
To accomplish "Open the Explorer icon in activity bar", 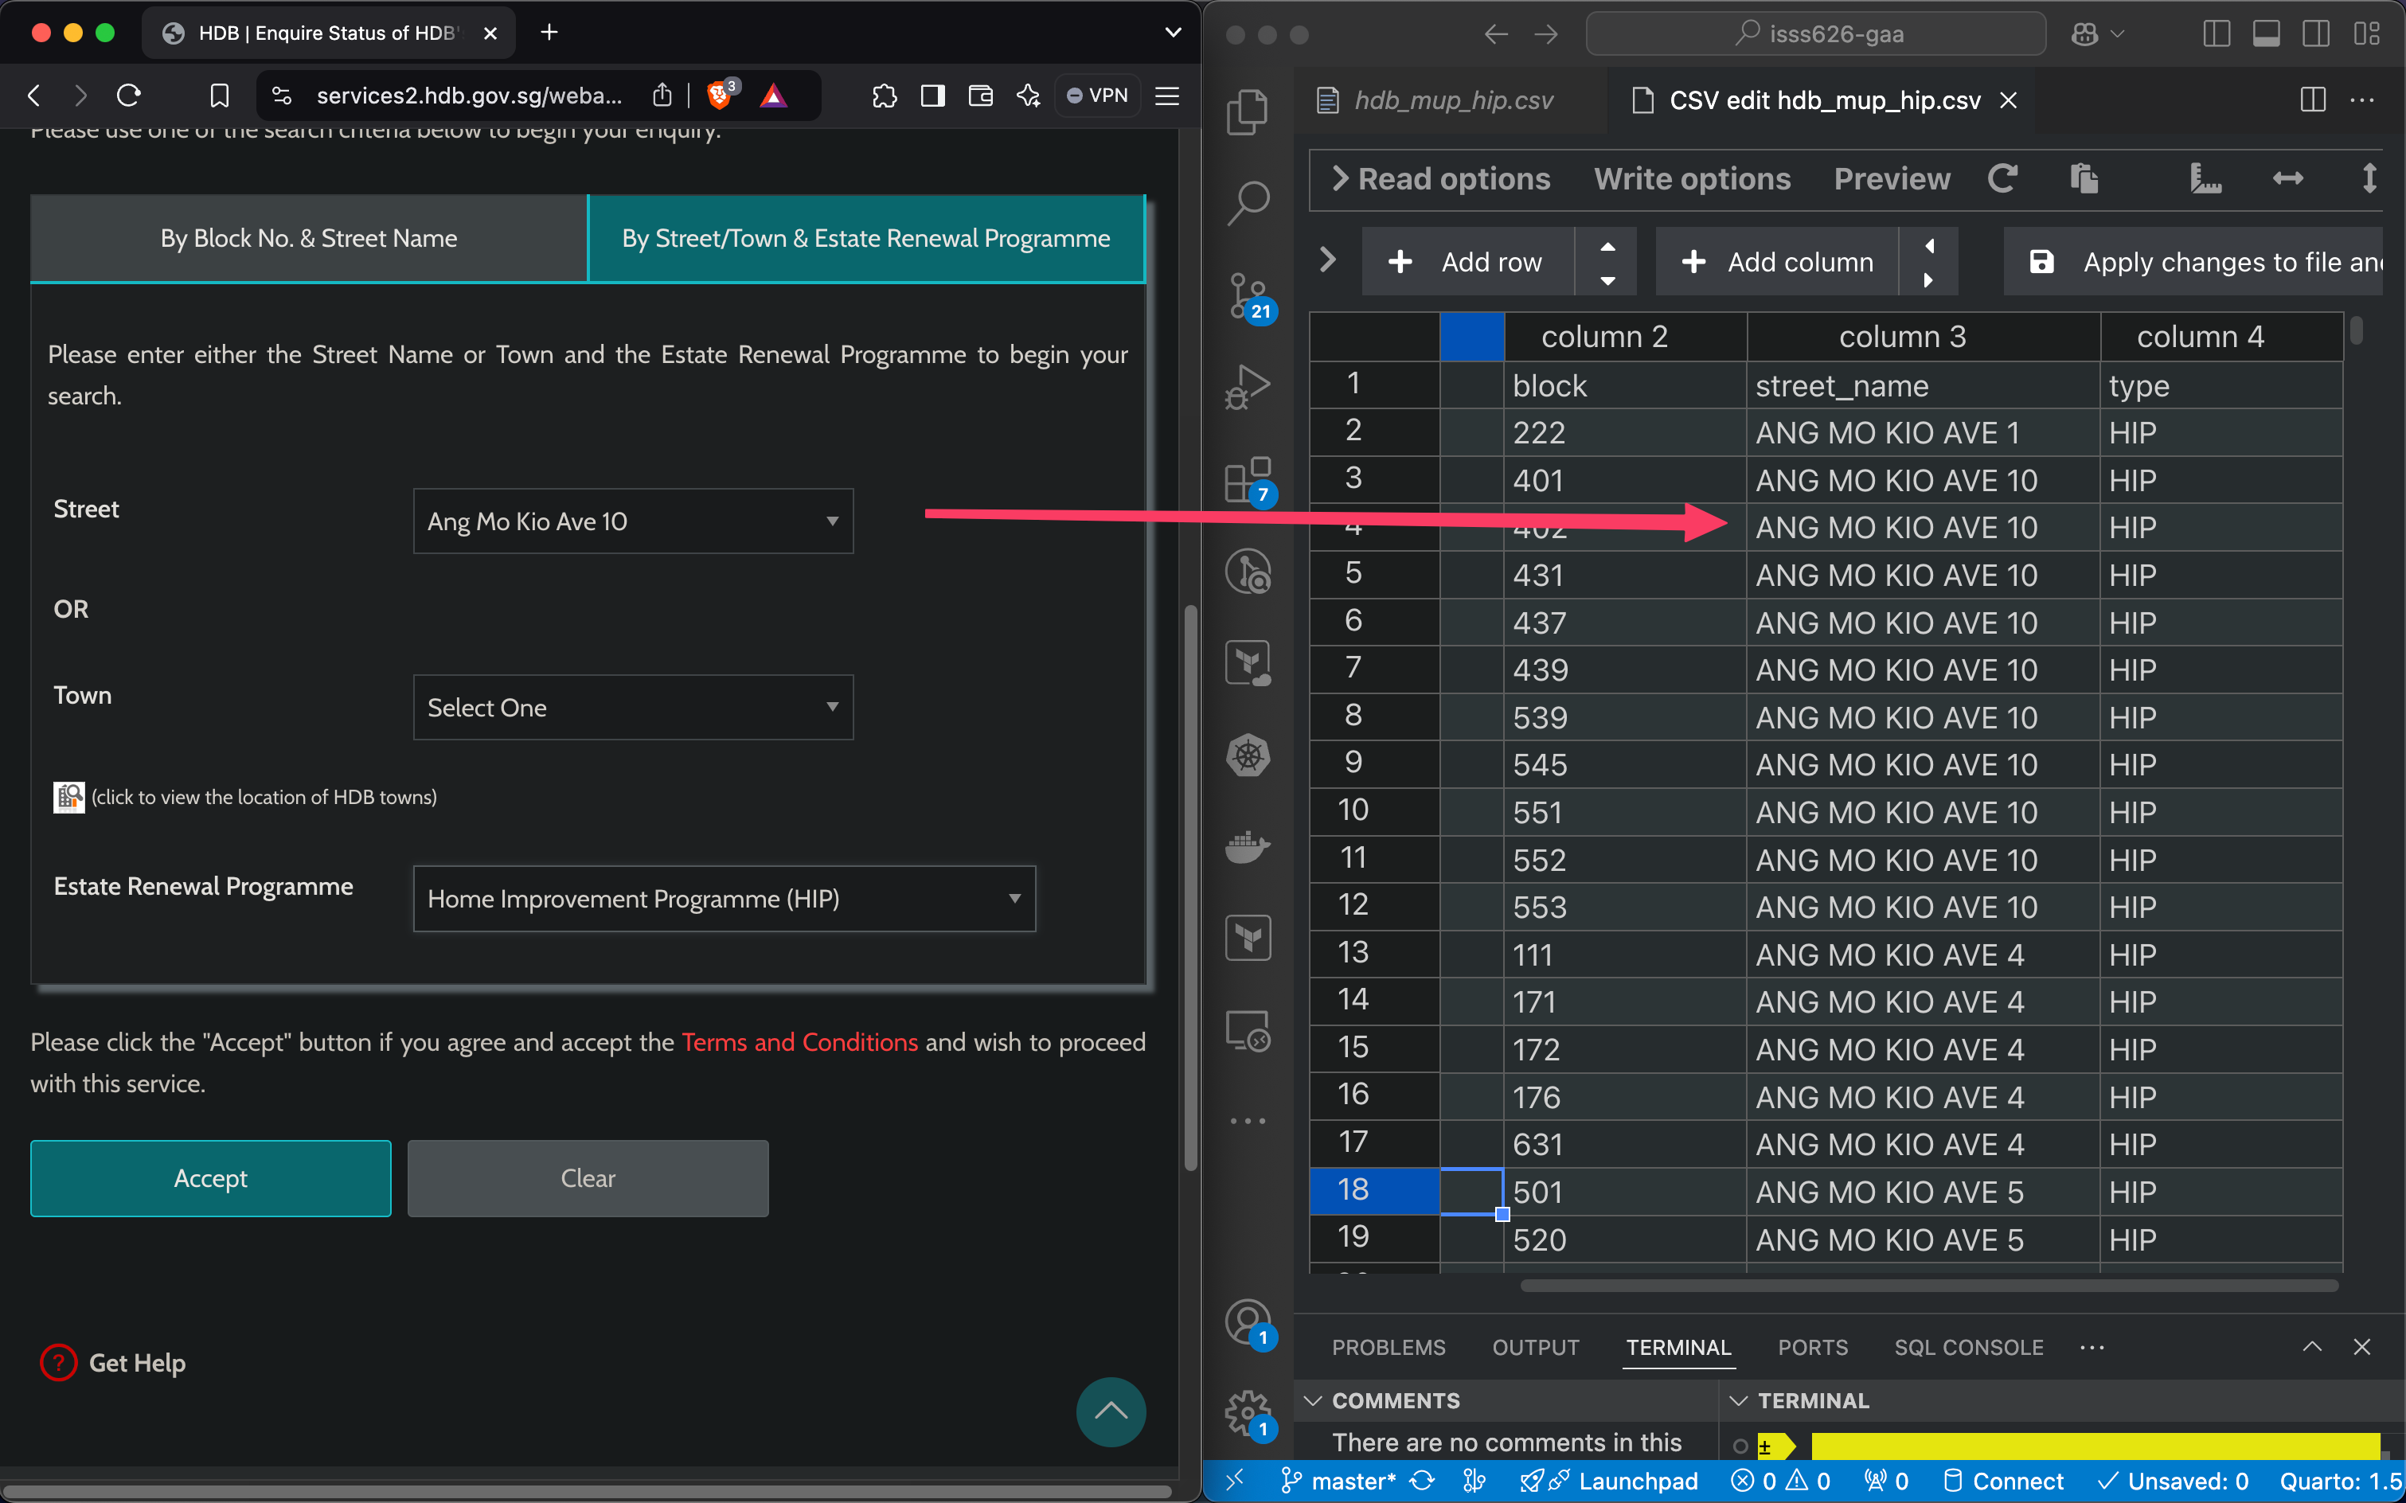I will [x=1248, y=111].
